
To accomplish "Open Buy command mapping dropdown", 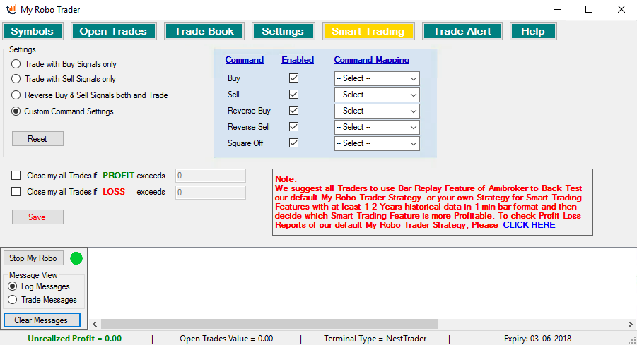I will pyautogui.click(x=377, y=78).
